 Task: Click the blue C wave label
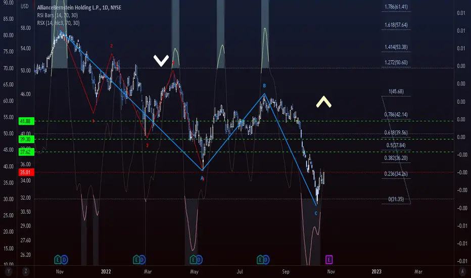click(x=316, y=213)
